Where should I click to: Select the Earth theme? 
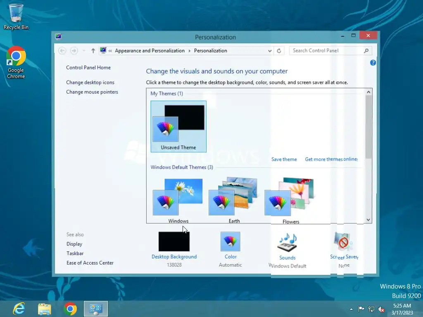pyautogui.click(x=234, y=201)
